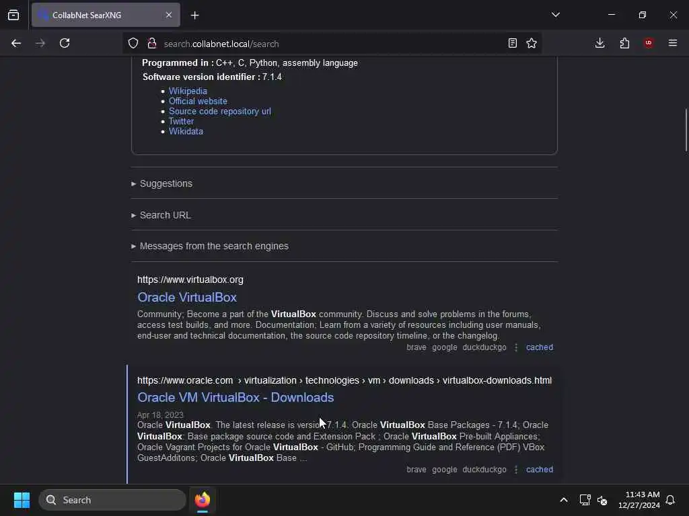Click the page vertical scrollbar thumb
The width and height of the screenshot is (689, 516).
pos(686,130)
